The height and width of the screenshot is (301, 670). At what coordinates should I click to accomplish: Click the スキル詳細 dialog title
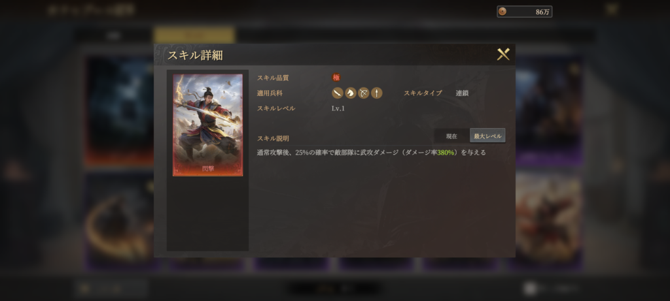[195, 55]
